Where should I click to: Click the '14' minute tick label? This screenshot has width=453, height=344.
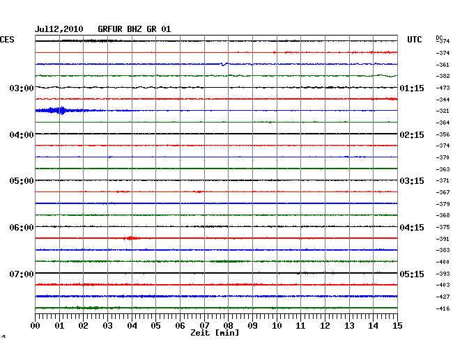click(x=373, y=326)
